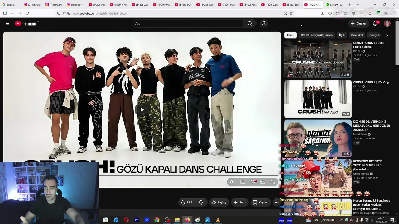
Task: Open Premiere Pro from the taskbar
Action: 136,220
